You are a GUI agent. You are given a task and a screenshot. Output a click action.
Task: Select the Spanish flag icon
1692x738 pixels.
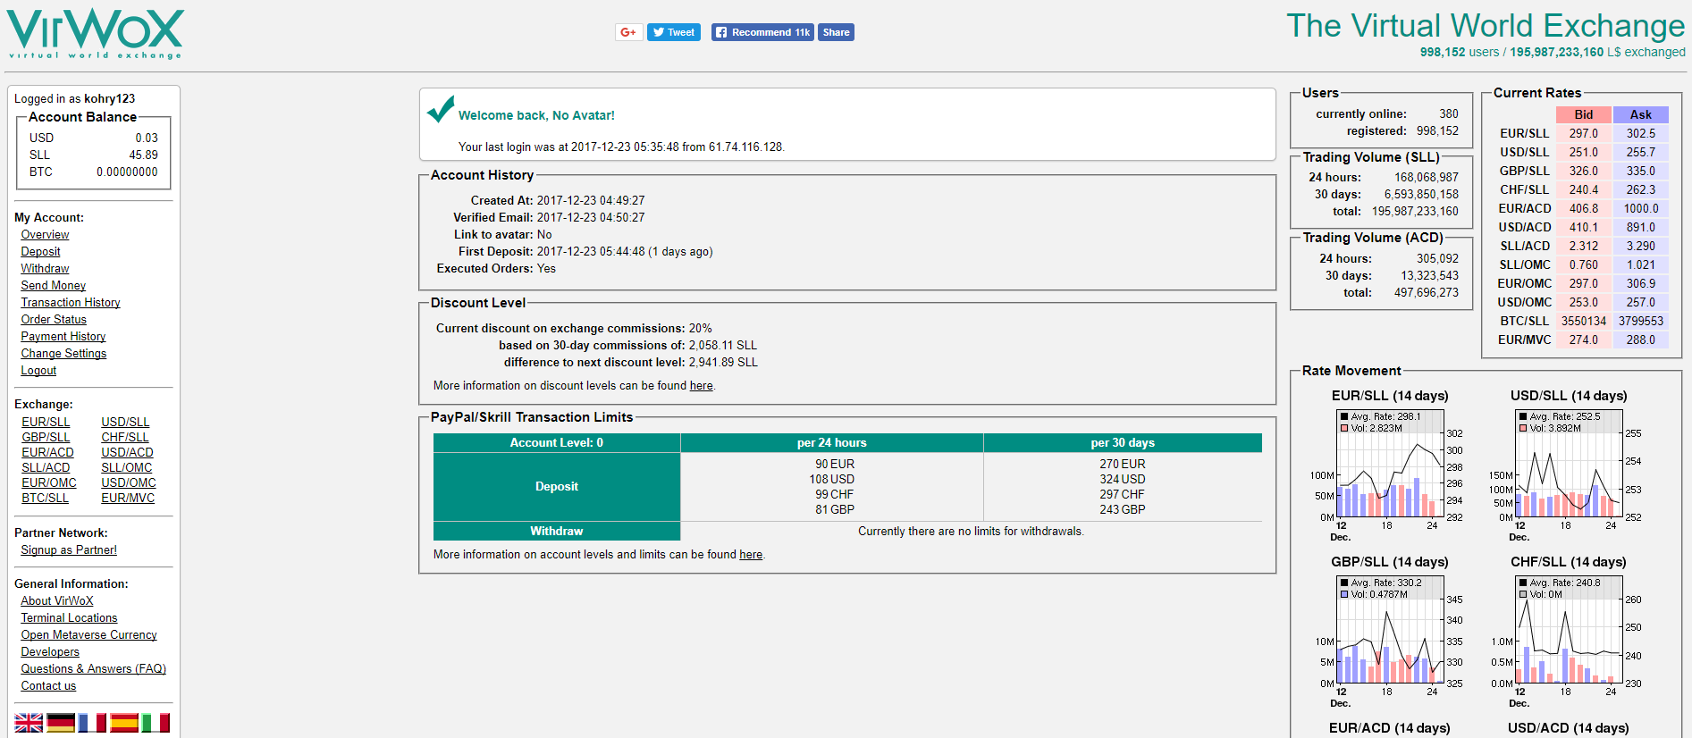tap(124, 723)
